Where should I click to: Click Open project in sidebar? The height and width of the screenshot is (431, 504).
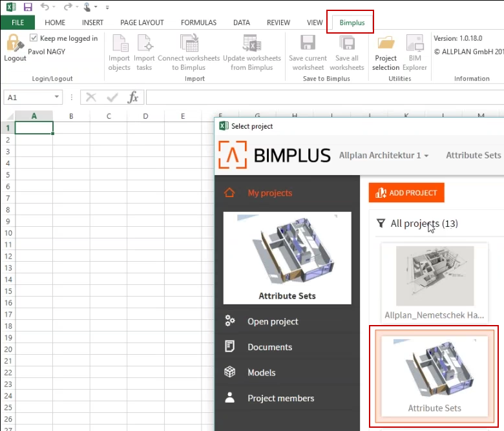click(x=273, y=321)
